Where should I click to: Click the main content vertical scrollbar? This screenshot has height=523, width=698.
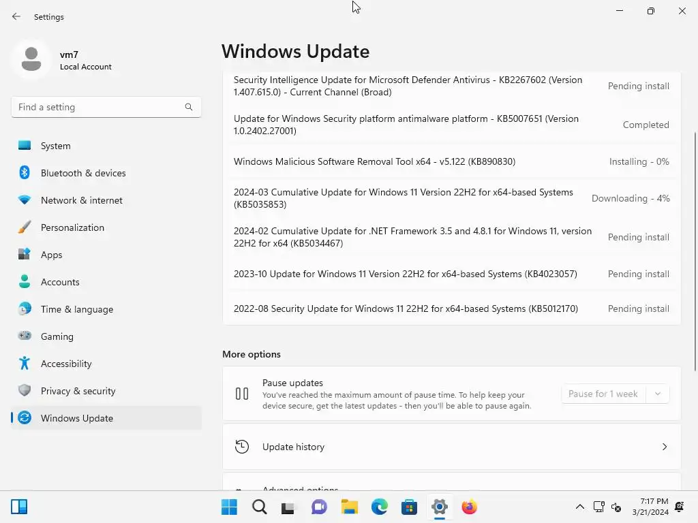[x=695, y=251]
